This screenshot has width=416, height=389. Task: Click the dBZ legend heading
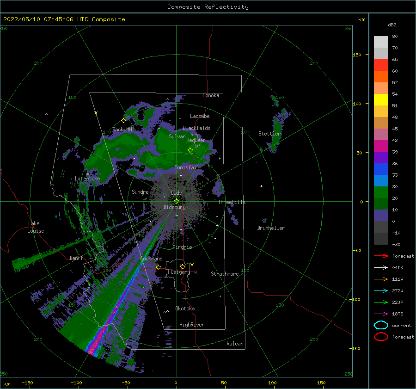tap(392, 25)
